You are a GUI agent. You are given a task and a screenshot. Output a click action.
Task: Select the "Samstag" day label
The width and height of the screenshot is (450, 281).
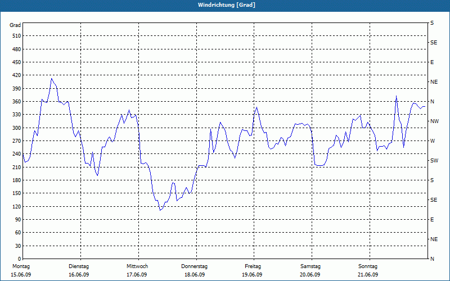[310, 266]
